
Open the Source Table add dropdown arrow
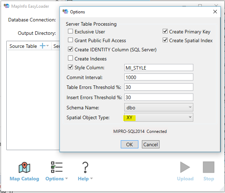48,46
